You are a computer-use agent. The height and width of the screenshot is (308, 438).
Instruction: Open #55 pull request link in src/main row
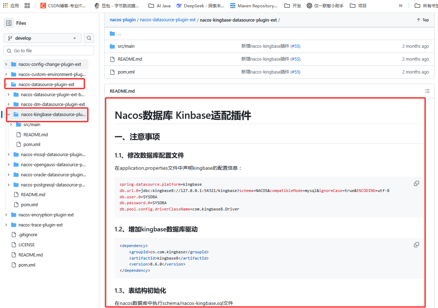295,46
